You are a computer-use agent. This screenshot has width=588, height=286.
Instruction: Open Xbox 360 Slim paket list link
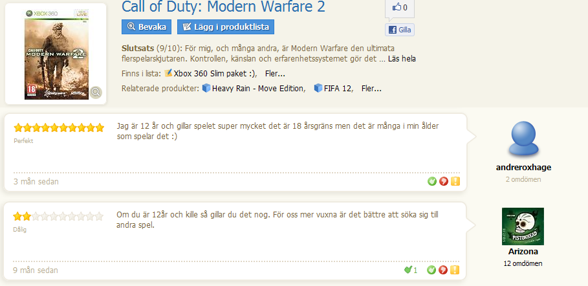215,74
